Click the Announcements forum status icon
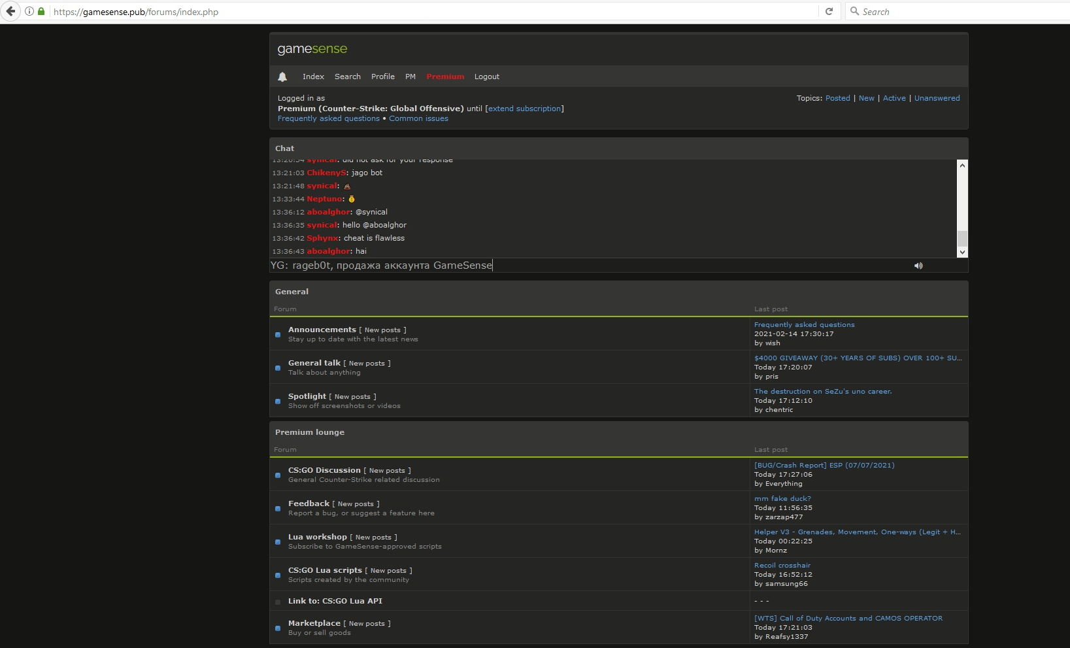Screen dimensions: 1070x648 (x=278, y=335)
